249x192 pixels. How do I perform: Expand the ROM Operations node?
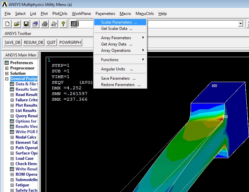click(12, 174)
